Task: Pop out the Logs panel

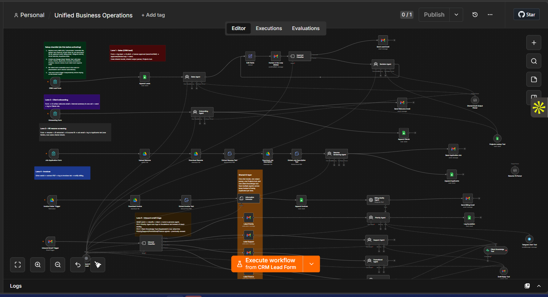Action: click(527, 286)
